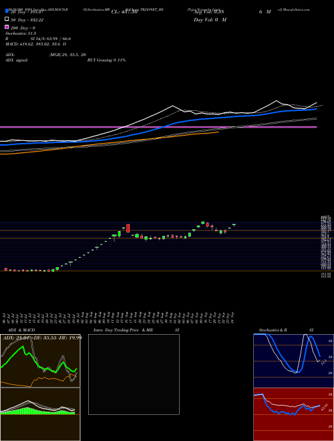The height and width of the screenshot is (441, 334).
Task: Open the blue Stochastics chart panel
Action: tap(293, 361)
